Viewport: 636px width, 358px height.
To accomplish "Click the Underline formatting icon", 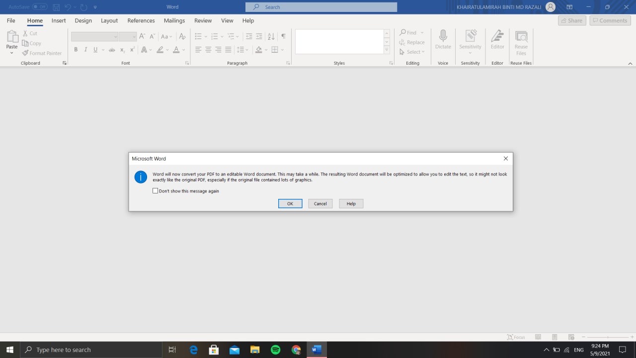I will pos(95,50).
